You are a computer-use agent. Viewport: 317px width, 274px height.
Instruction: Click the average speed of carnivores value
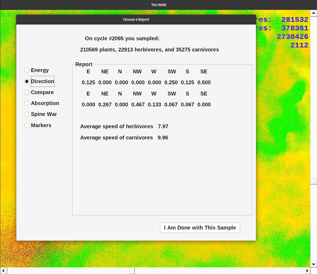163,138
